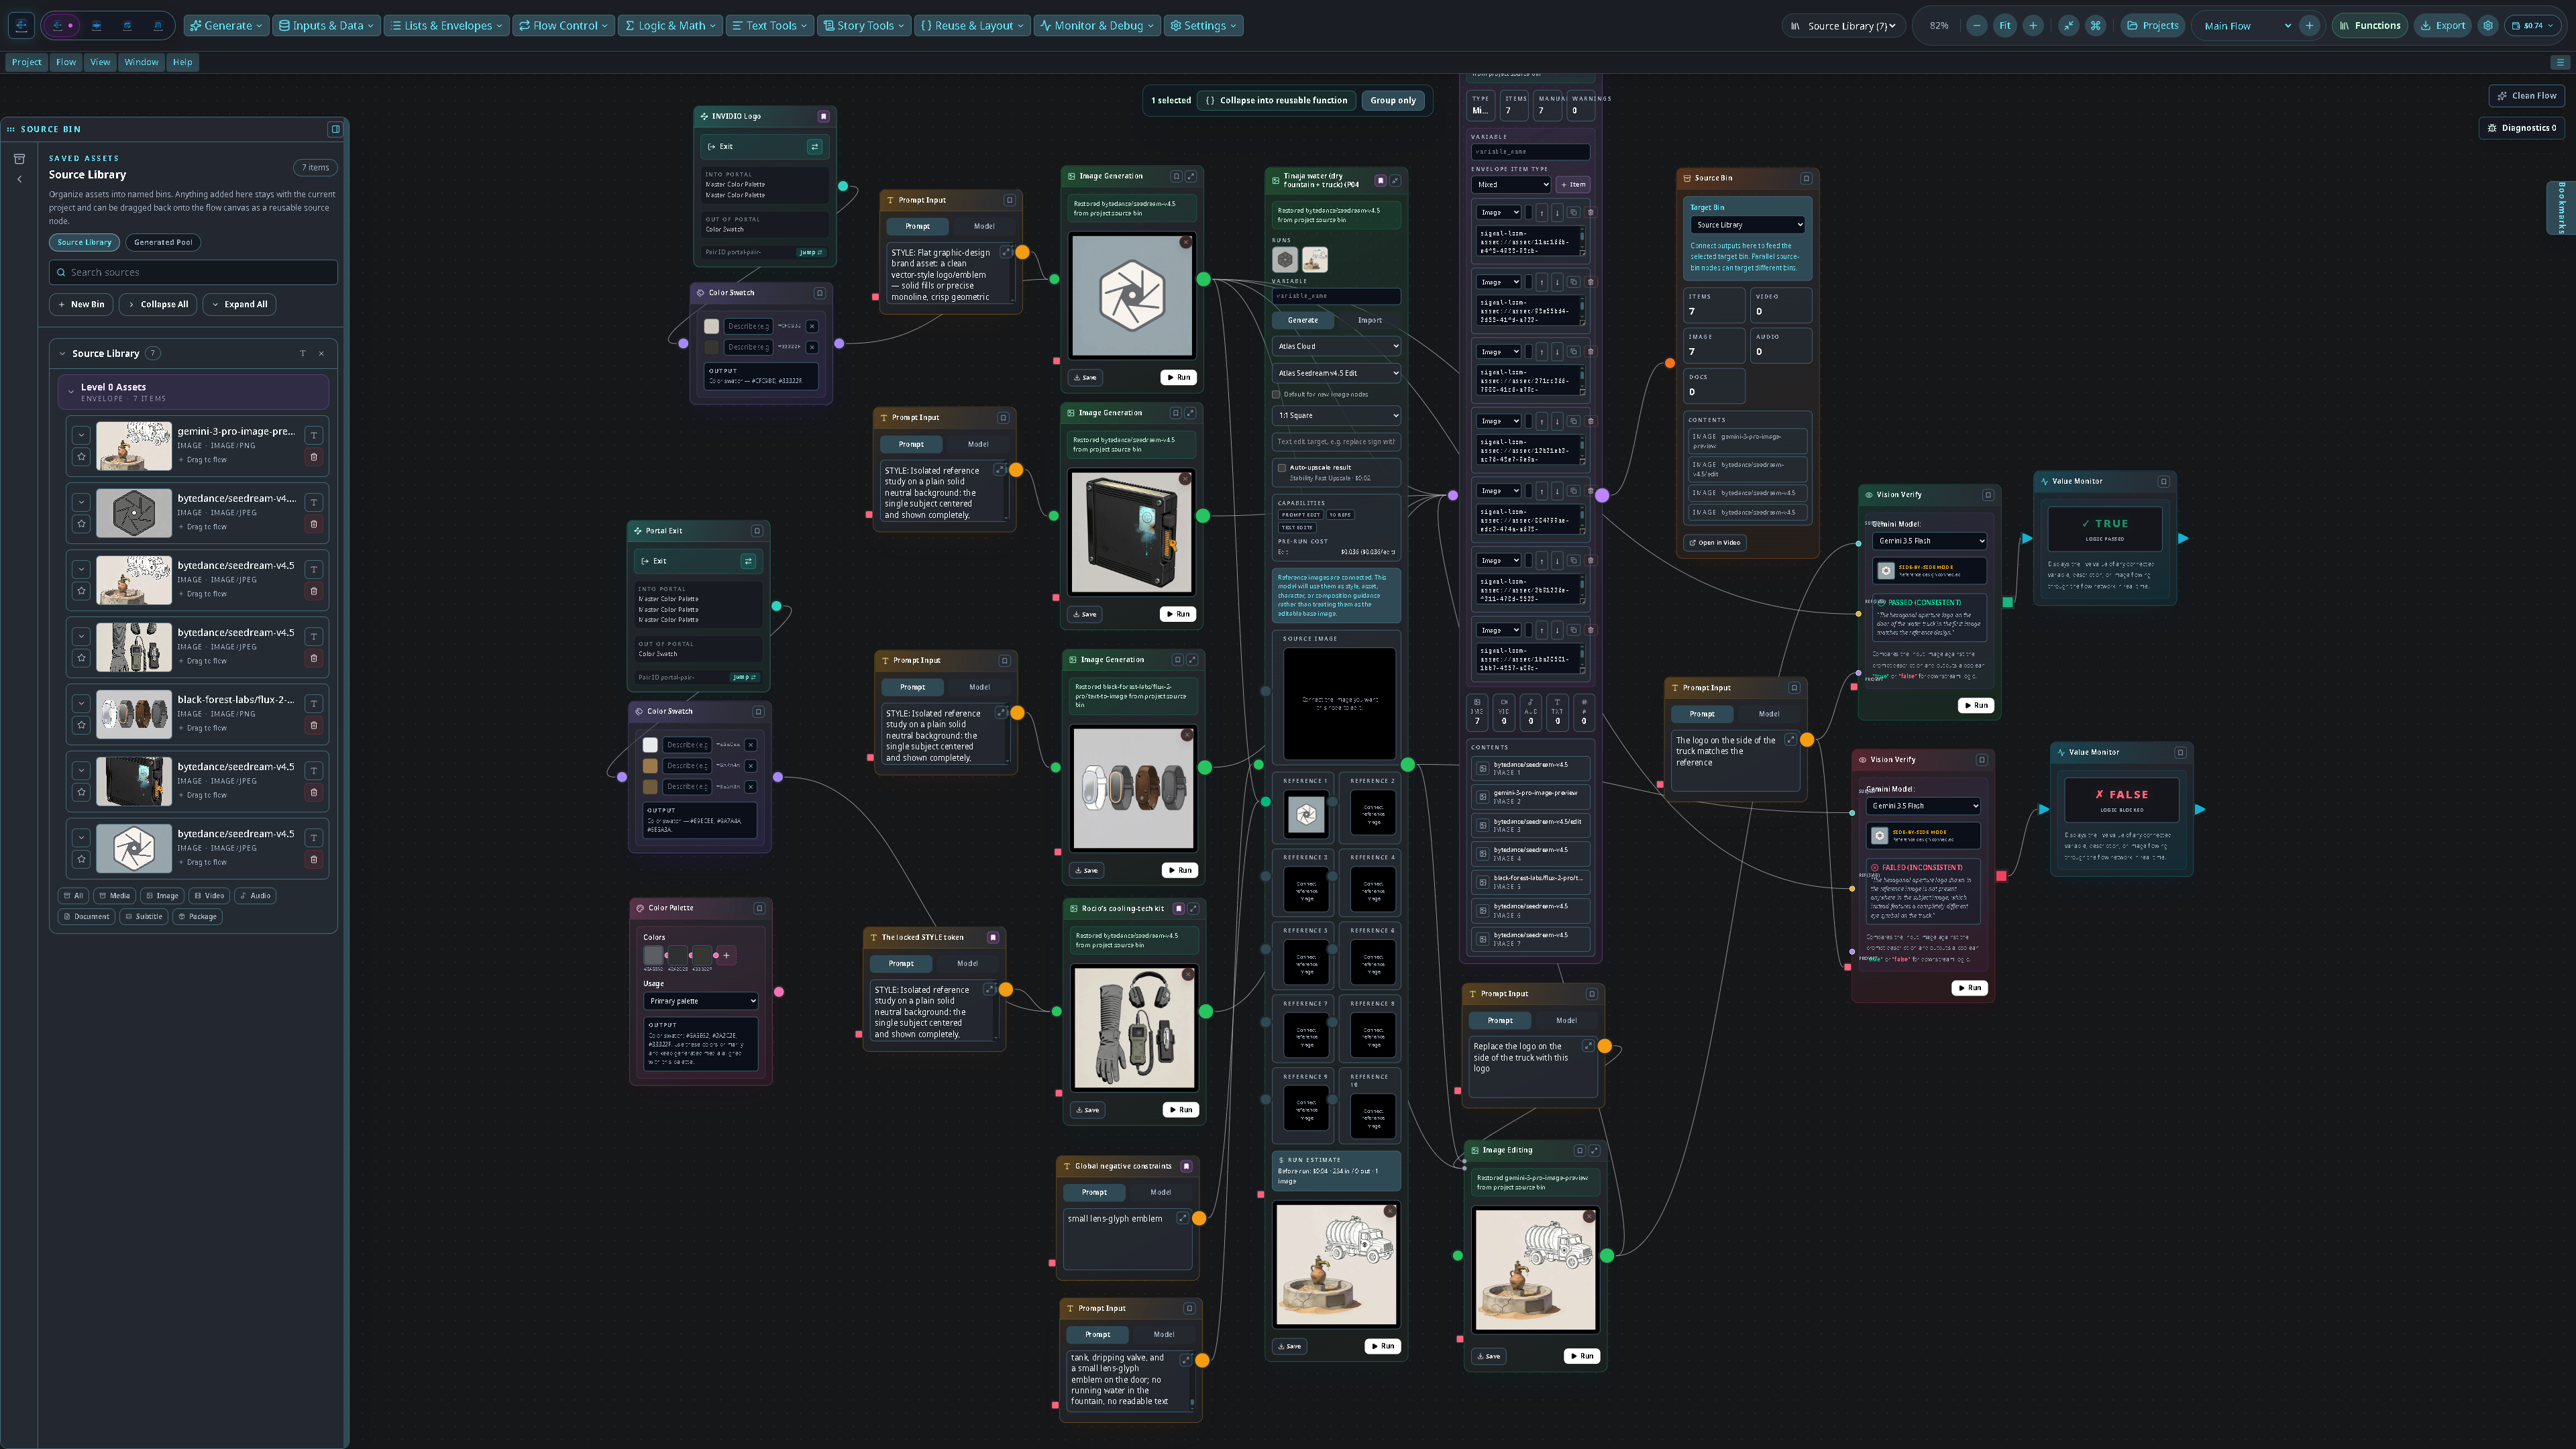Click Text edit target input in Tinaja node
Screen dimensions: 2576x1449
pyautogui.click(x=1337, y=442)
